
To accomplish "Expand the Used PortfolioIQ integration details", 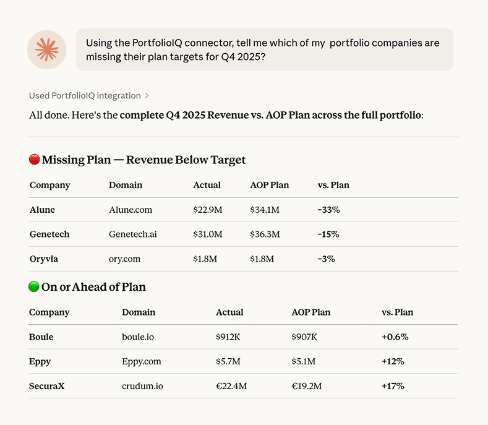I will click(85, 96).
